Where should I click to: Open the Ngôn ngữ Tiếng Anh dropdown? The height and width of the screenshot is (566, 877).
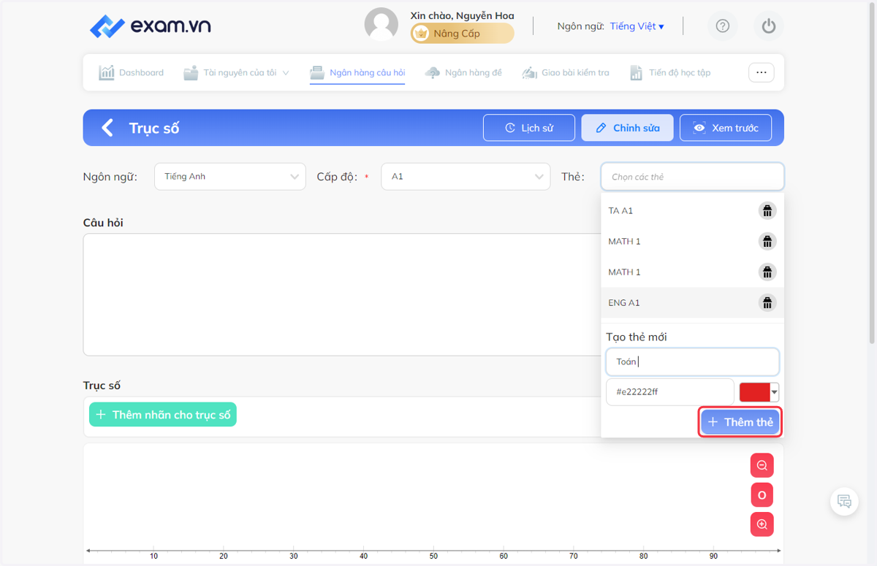click(x=230, y=177)
